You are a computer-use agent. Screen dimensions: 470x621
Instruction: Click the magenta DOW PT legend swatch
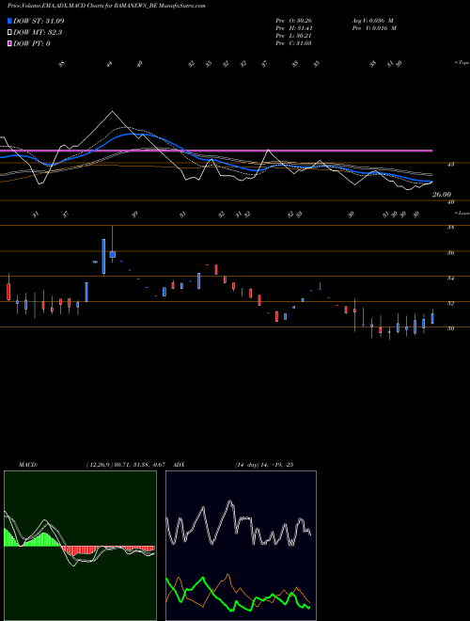(x=10, y=43)
